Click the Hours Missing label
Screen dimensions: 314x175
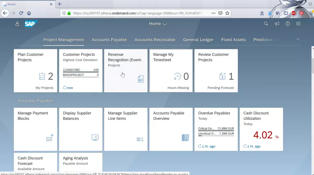(x=178, y=88)
